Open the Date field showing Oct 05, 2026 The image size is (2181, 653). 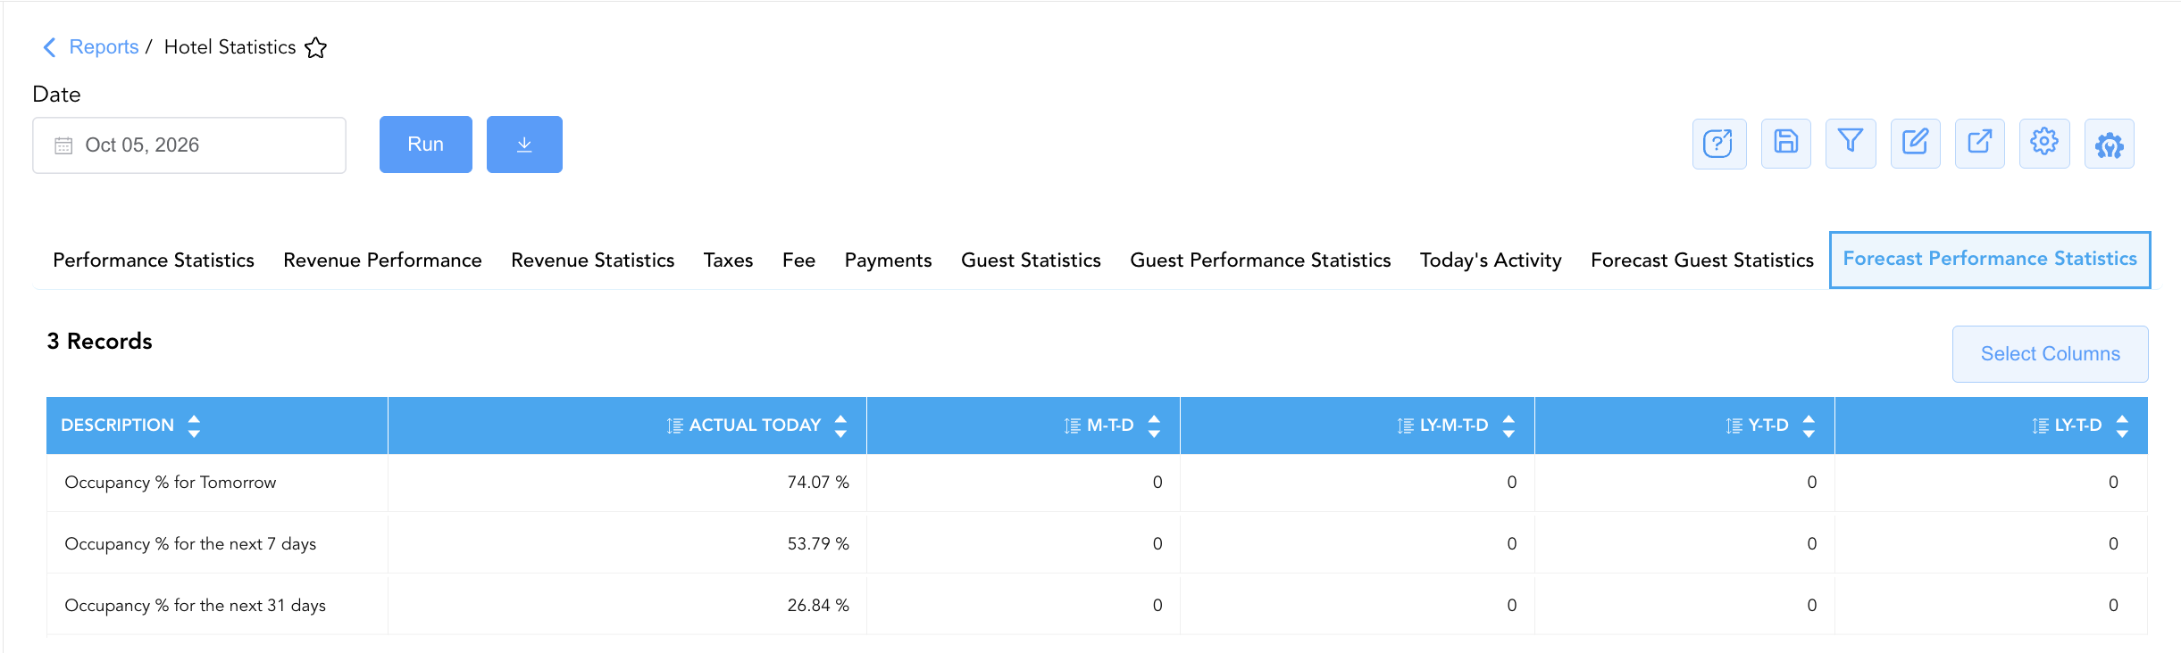pyautogui.click(x=189, y=145)
